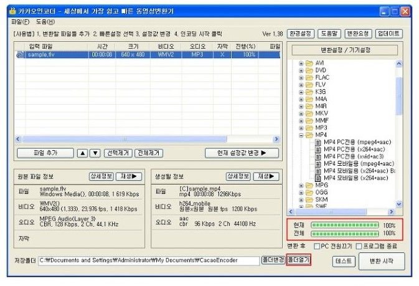The image size is (419, 286).
Task: Click the 저장폴더 path input field
Action: (x=149, y=260)
